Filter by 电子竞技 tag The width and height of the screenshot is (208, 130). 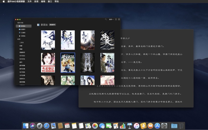tap(22, 72)
